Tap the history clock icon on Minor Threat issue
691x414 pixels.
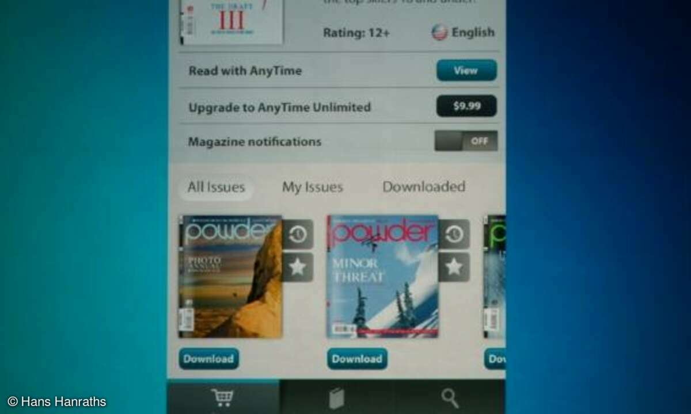pyautogui.click(x=454, y=234)
